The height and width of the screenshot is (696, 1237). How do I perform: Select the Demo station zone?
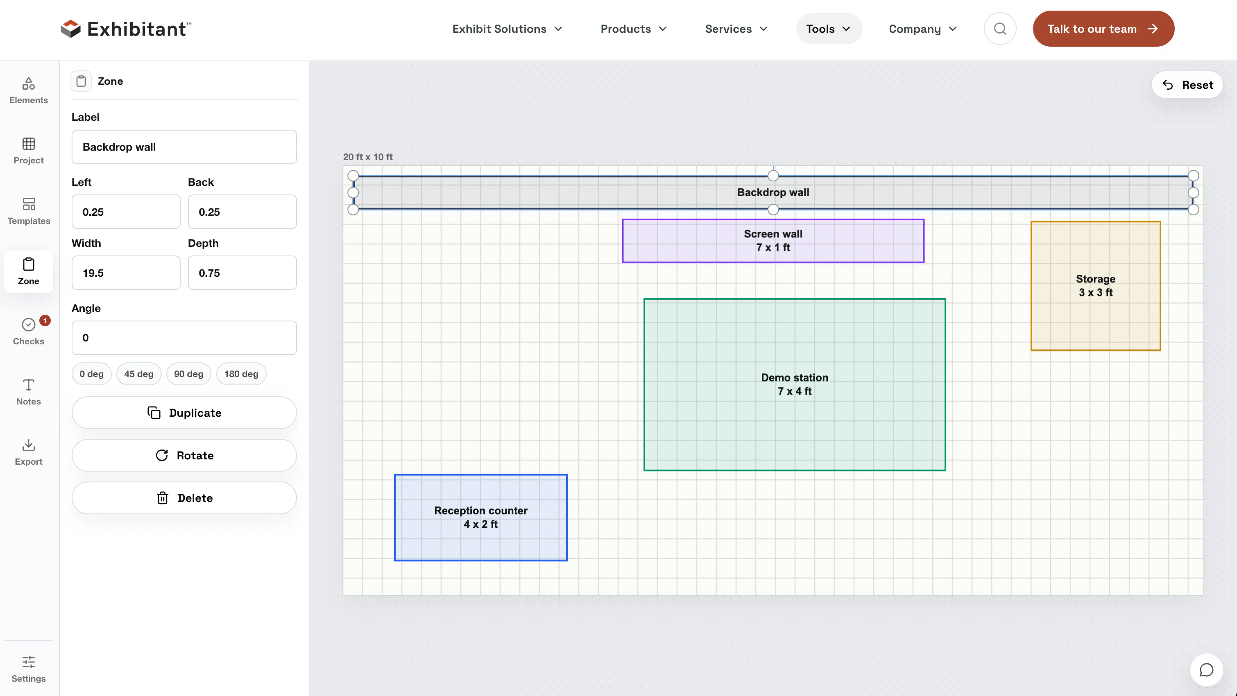794,384
